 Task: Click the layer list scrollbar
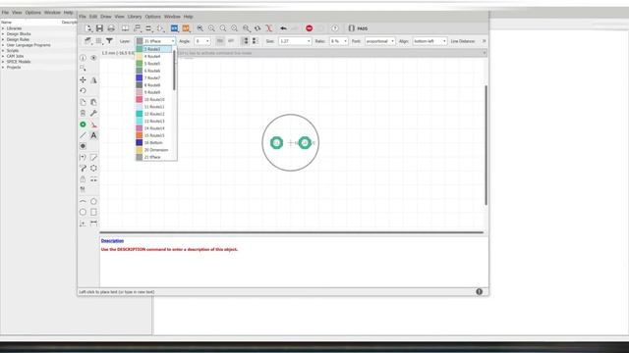coord(175,70)
